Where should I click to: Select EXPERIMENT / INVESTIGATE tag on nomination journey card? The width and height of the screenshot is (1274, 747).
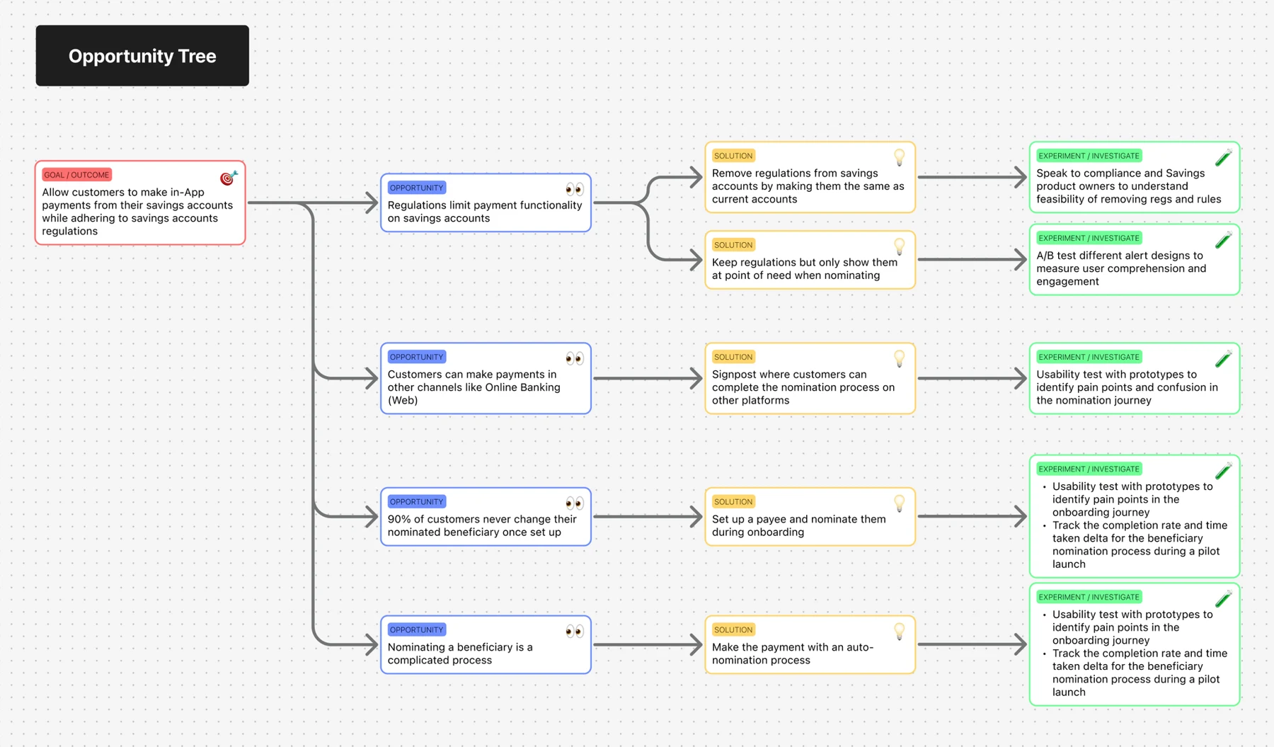tap(1089, 357)
